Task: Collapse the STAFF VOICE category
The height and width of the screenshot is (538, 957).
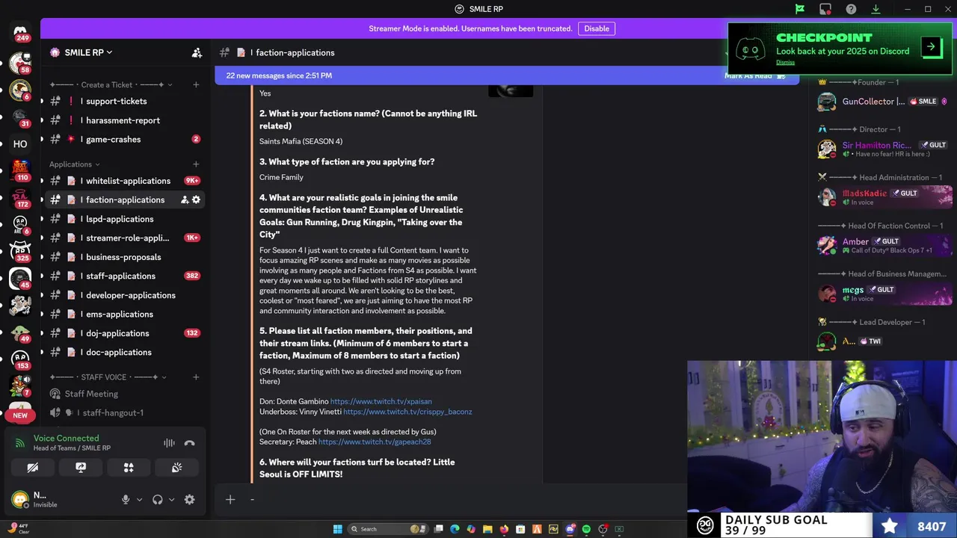Action: 108,377
